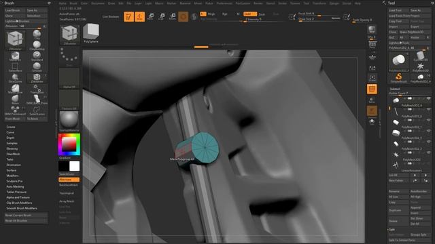Viewport: 435px width, 244px height.
Task: Toggle the Mrgb mode button
Action: [x=211, y=14]
